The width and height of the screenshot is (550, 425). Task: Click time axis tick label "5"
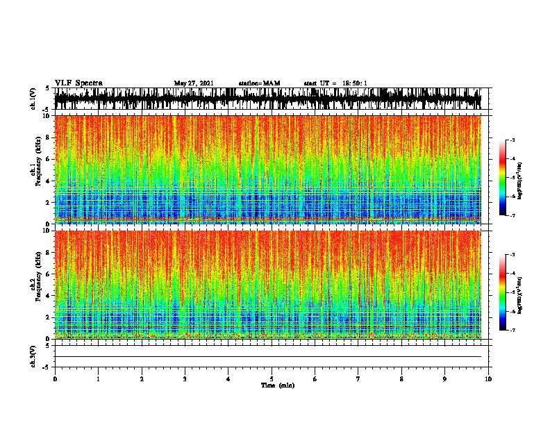pos(272,379)
